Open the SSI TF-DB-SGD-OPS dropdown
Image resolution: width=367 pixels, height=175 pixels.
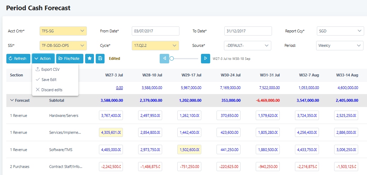pos(63,45)
